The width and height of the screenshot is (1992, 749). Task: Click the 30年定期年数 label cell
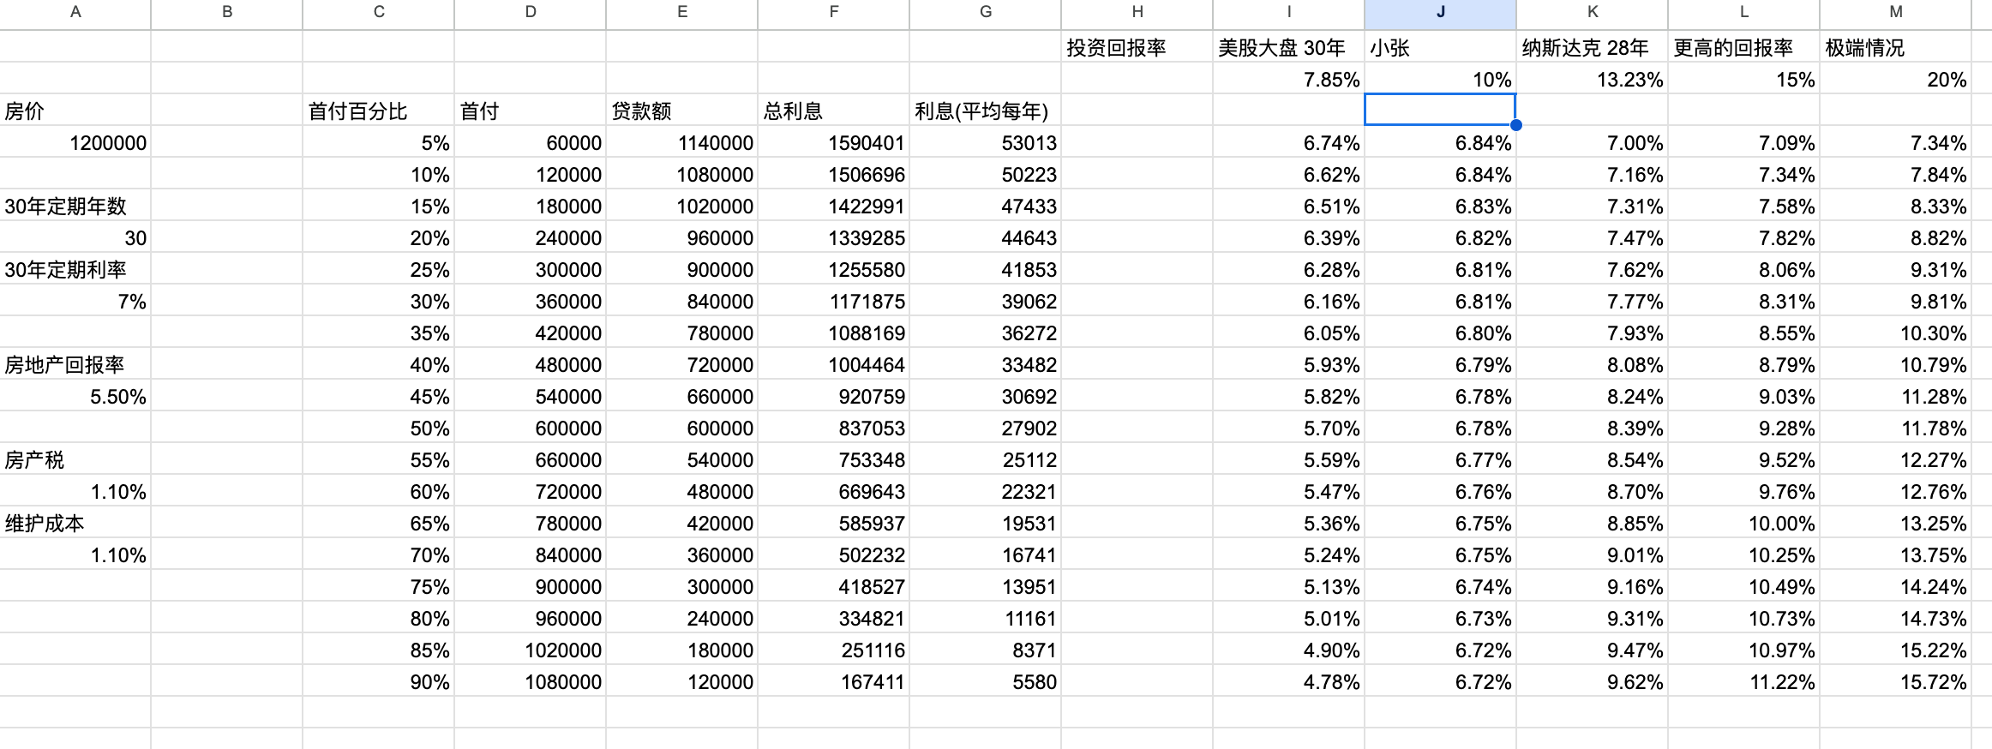75,206
